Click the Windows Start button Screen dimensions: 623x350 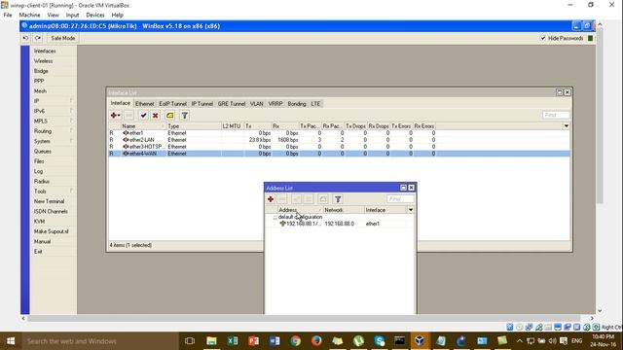(11, 341)
